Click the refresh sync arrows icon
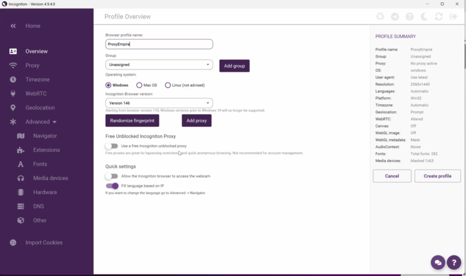Image resolution: width=466 pixels, height=276 pixels. pyautogui.click(x=439, y=17)
